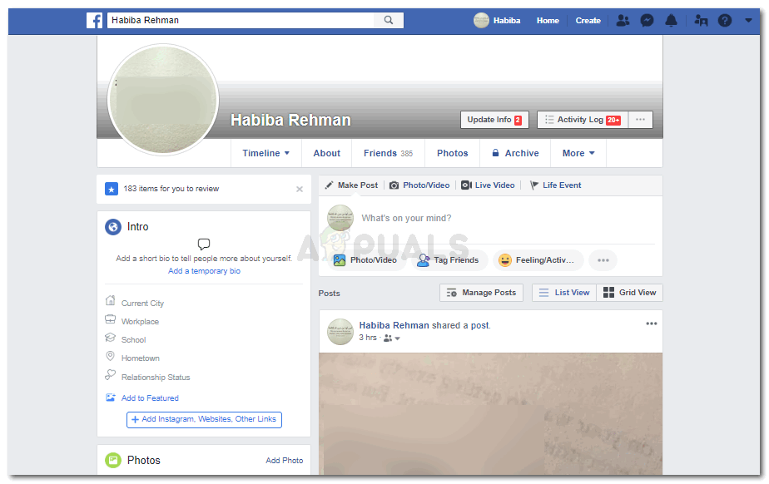Go to Home in top bar

[548, 21]
